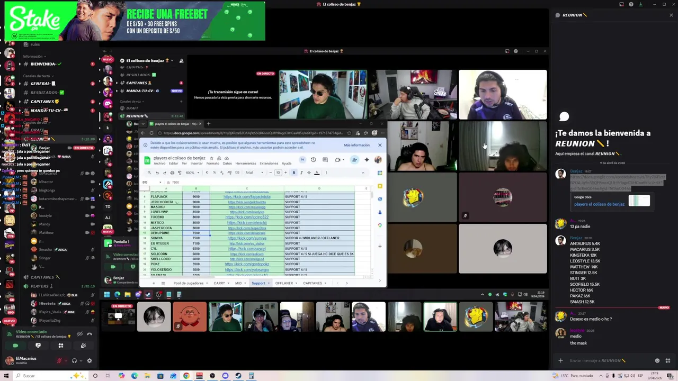The height and width of the screenshot is (381, 678).
Task: Open the Datos menu
Action: [227, 164]
